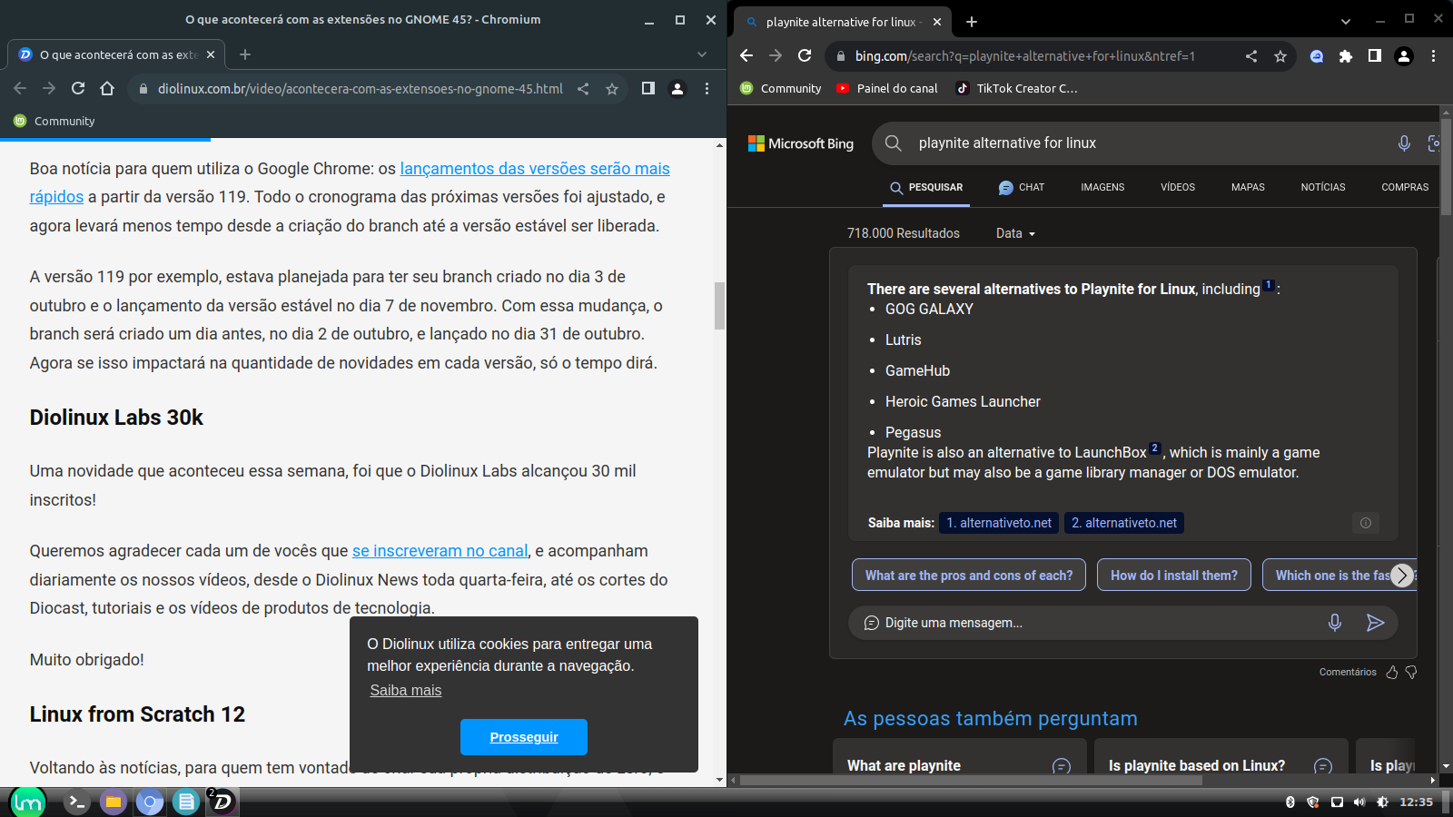
Task: Open volume control in system tray
Action: (1359, 802)
